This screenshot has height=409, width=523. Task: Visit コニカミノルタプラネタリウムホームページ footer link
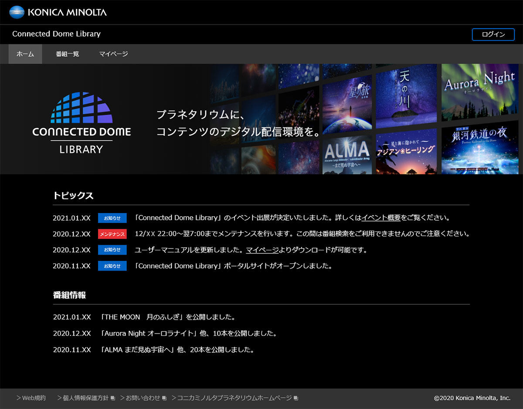click(x=232, y=398)
